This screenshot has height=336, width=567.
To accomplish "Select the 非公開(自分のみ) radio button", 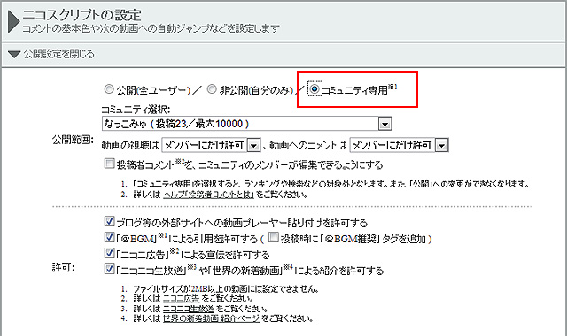I will coord(212,88).
